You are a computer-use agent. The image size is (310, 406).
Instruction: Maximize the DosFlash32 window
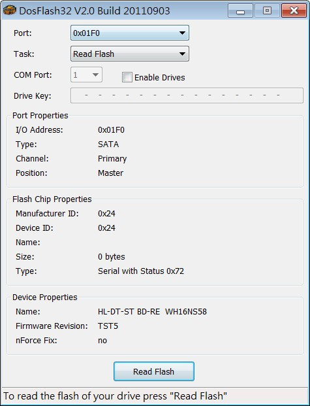tap(267, 10)
